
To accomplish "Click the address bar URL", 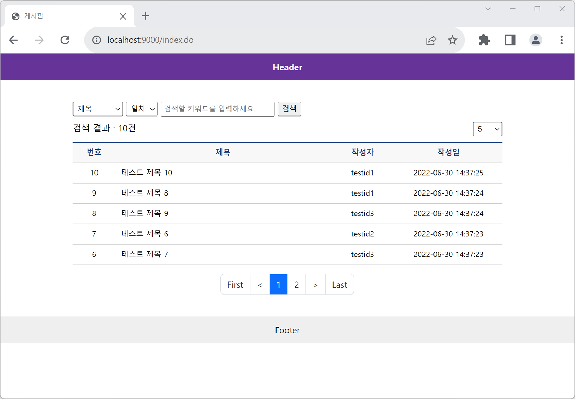I will coord(150,40).
